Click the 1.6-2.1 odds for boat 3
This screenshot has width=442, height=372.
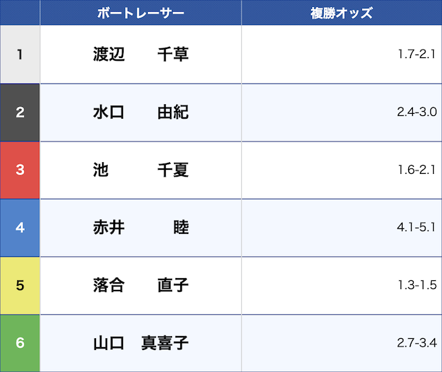click(416, 170)
